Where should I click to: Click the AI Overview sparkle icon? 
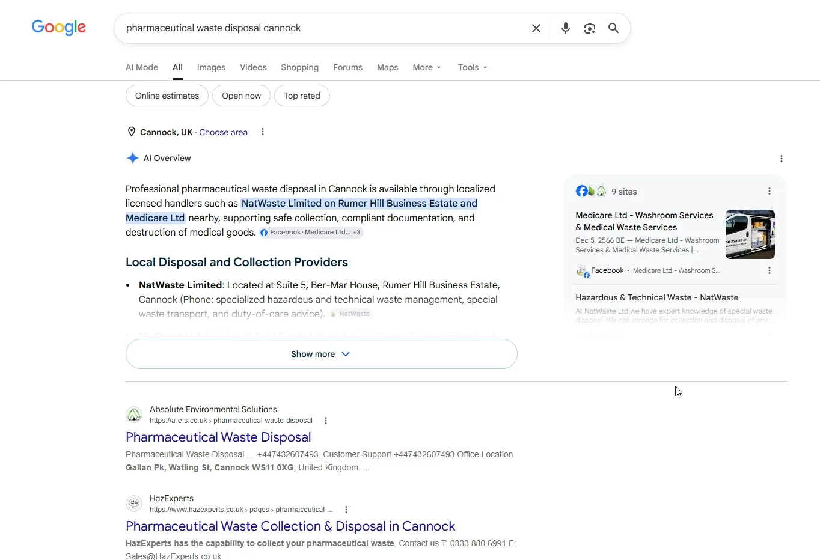(132, 158)
